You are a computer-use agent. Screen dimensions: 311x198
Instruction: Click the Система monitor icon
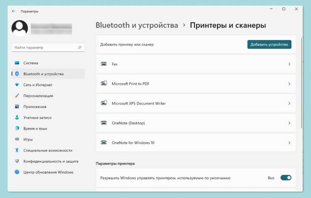click(17, 63)
